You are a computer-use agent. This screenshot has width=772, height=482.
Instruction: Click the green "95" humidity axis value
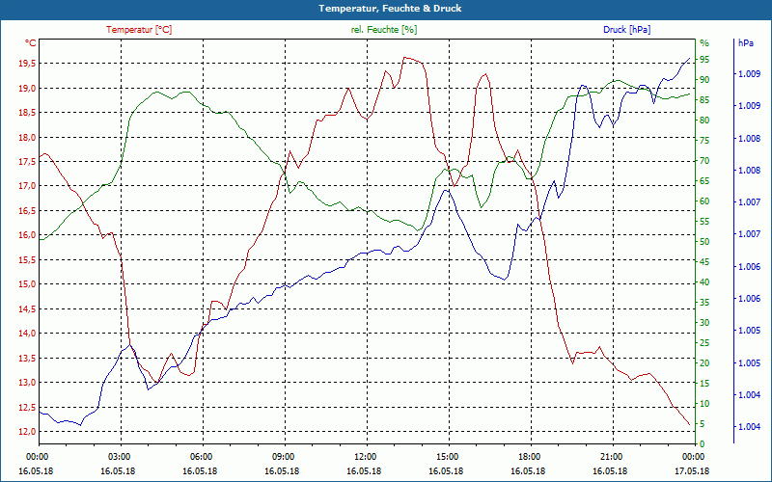[x=704, y=60]
